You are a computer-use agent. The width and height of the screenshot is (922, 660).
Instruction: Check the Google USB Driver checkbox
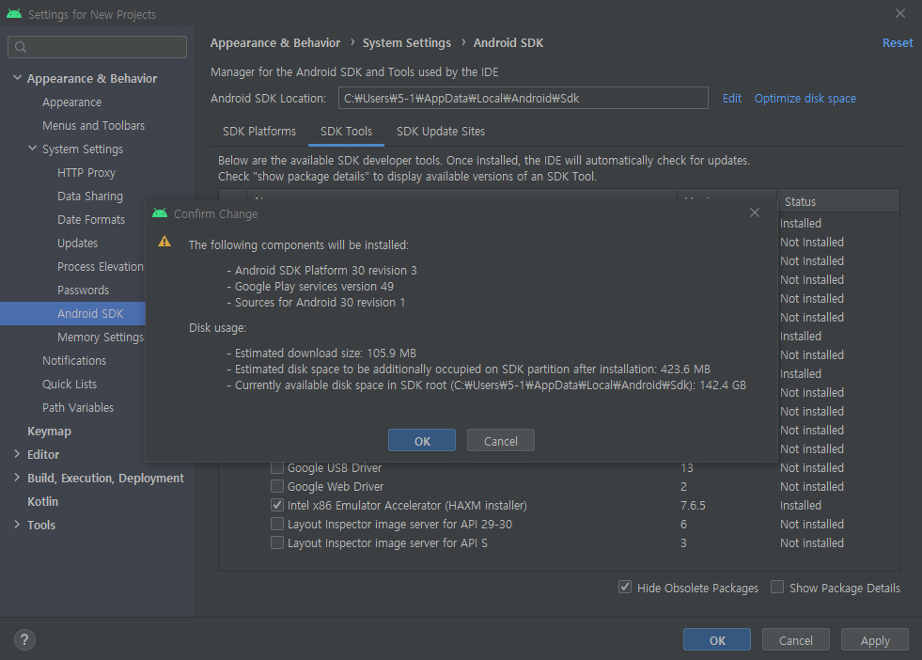click(x=277, y=467)
